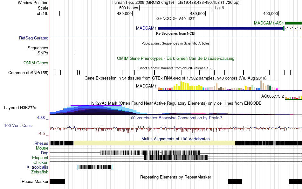Click the Rhesus pale yellow gap region
The image size is (302, 189).
point(154,143)
